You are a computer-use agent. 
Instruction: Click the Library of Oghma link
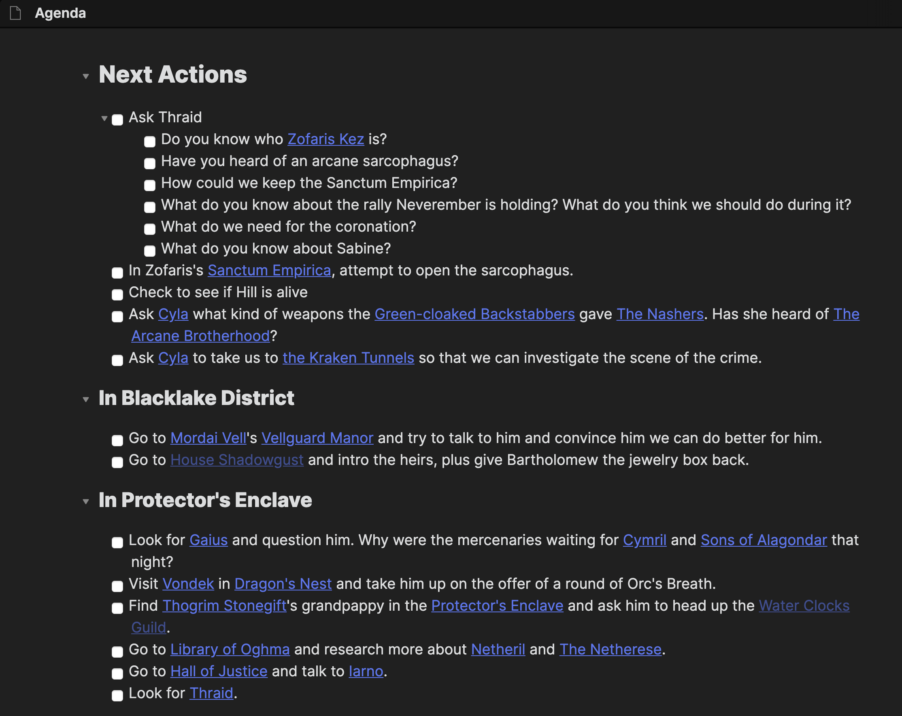point(230,649)
